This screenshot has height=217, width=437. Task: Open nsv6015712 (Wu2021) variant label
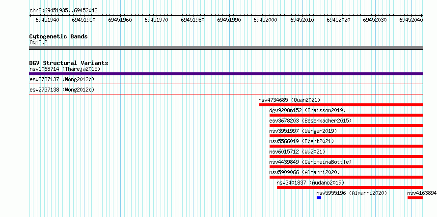tap(297, 152)
